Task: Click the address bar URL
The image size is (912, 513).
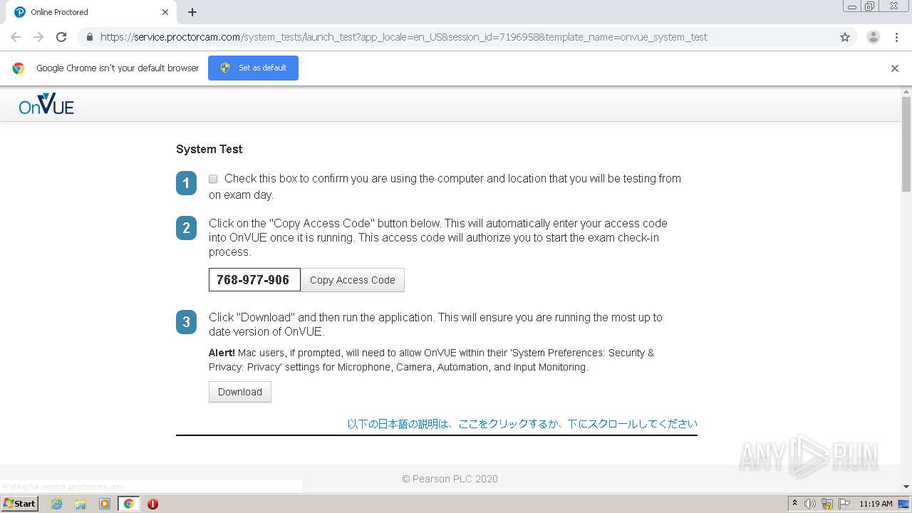Action: [403, 37]
